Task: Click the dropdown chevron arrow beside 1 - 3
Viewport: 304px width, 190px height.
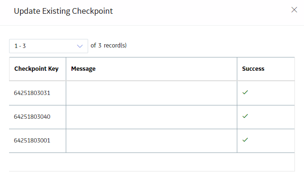Action: (x=80, y=46)
